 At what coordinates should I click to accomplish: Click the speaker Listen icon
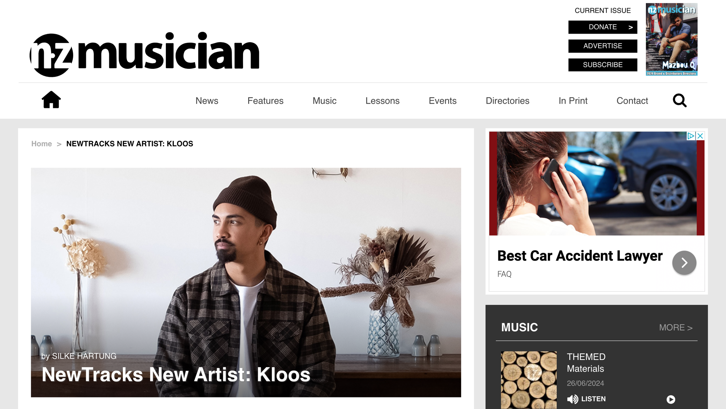pos(572,399)
